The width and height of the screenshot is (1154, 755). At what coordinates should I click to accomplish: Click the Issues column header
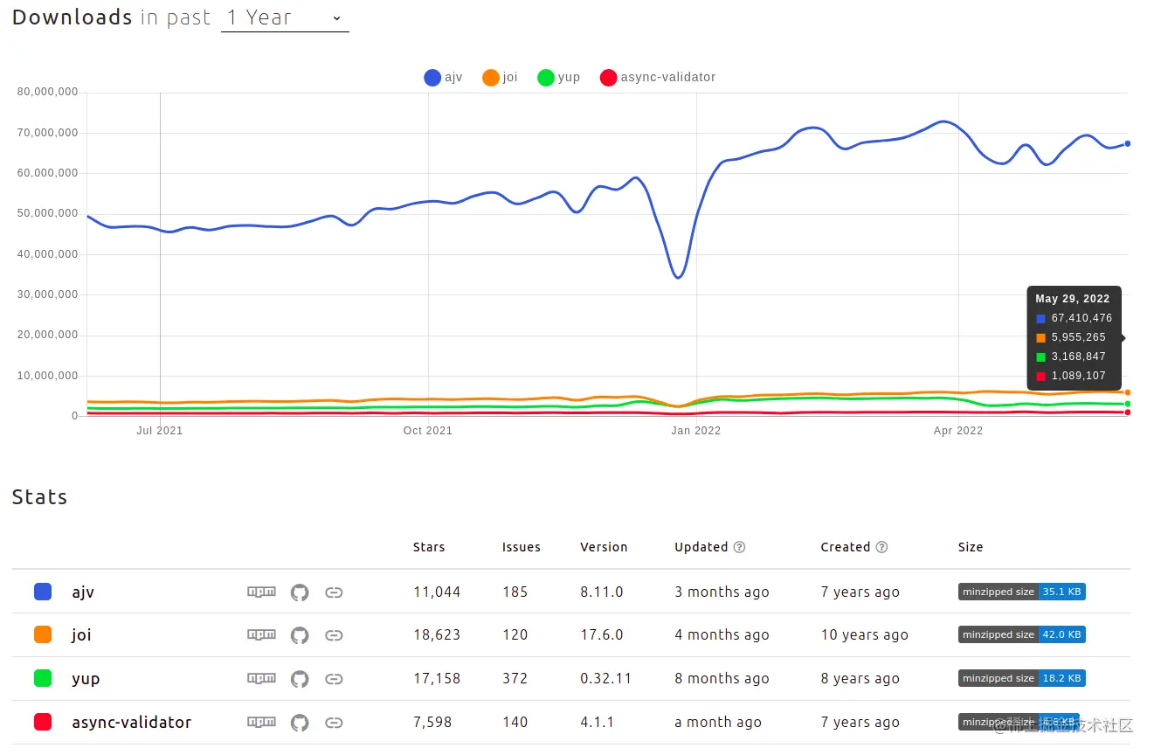tap(522, 547)
